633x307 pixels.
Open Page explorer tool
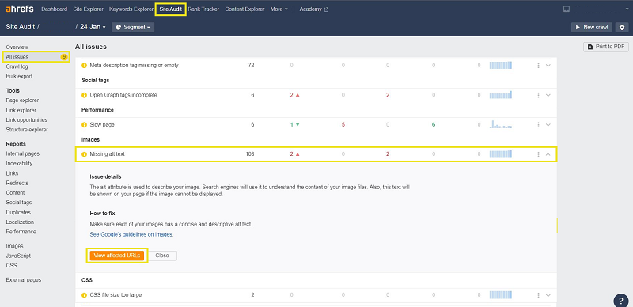coord(22,100)
